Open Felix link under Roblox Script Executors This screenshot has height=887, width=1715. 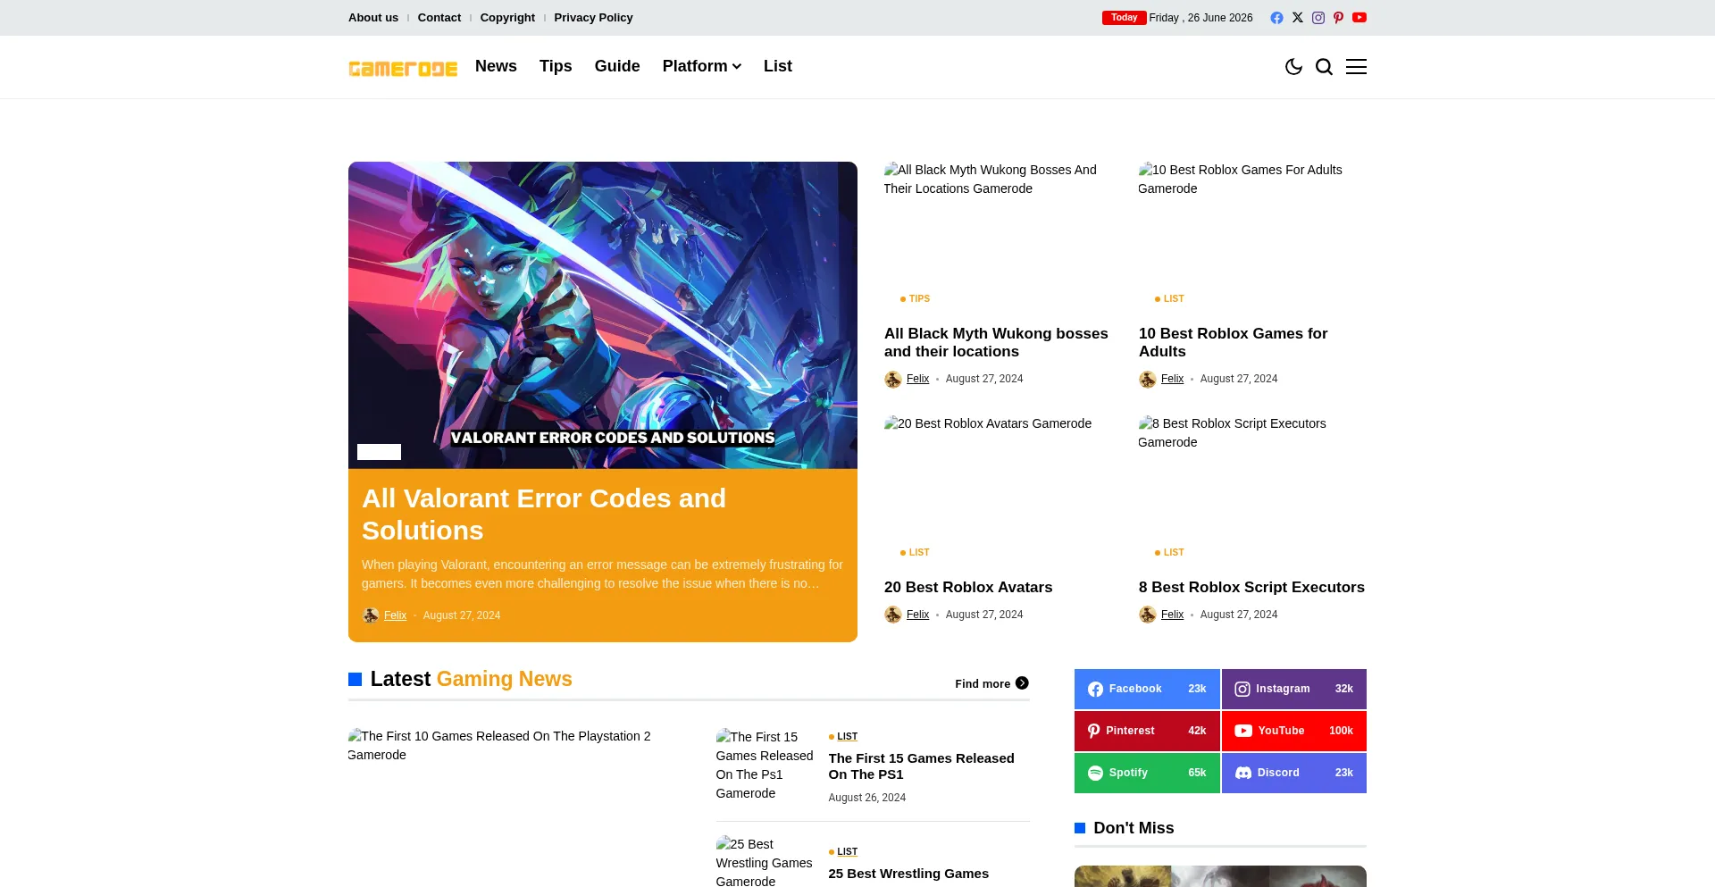tap(1172, 615)
